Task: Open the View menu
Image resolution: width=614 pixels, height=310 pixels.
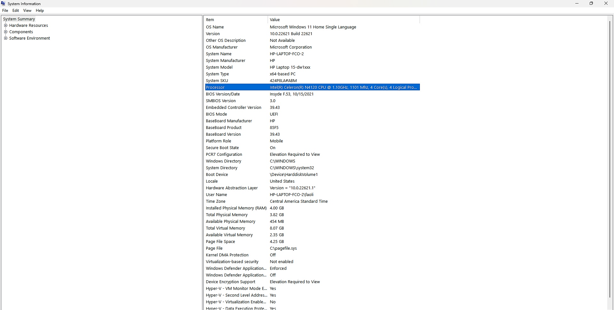Action: pos(27,10)
